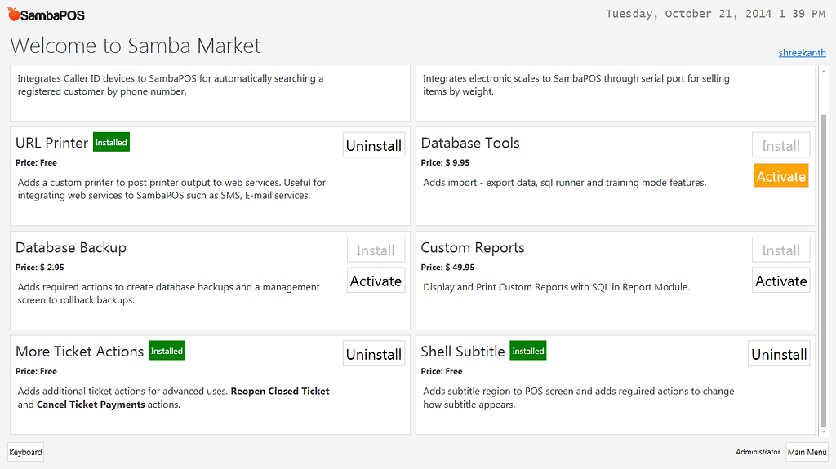
Task: Click the vertical scrollbar of module list
Action: (x=822, y=269)
